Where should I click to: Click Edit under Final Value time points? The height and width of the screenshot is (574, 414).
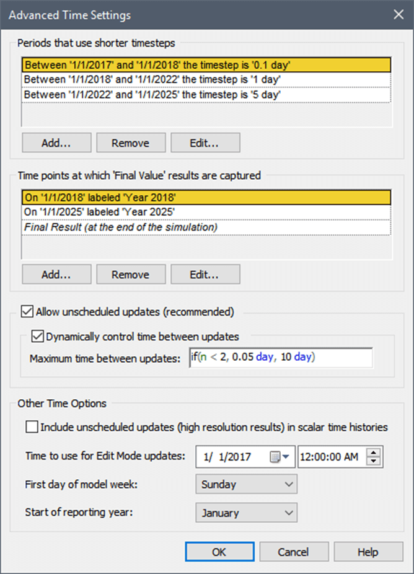(x=205, y=275)
